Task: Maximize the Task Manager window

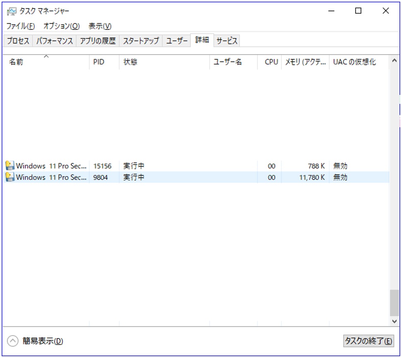Action: click(358, 11)
